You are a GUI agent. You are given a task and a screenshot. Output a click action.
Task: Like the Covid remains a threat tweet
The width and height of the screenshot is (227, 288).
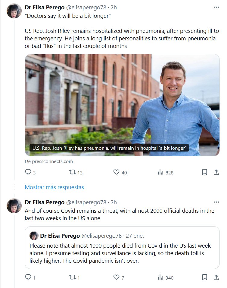point(117,277)
